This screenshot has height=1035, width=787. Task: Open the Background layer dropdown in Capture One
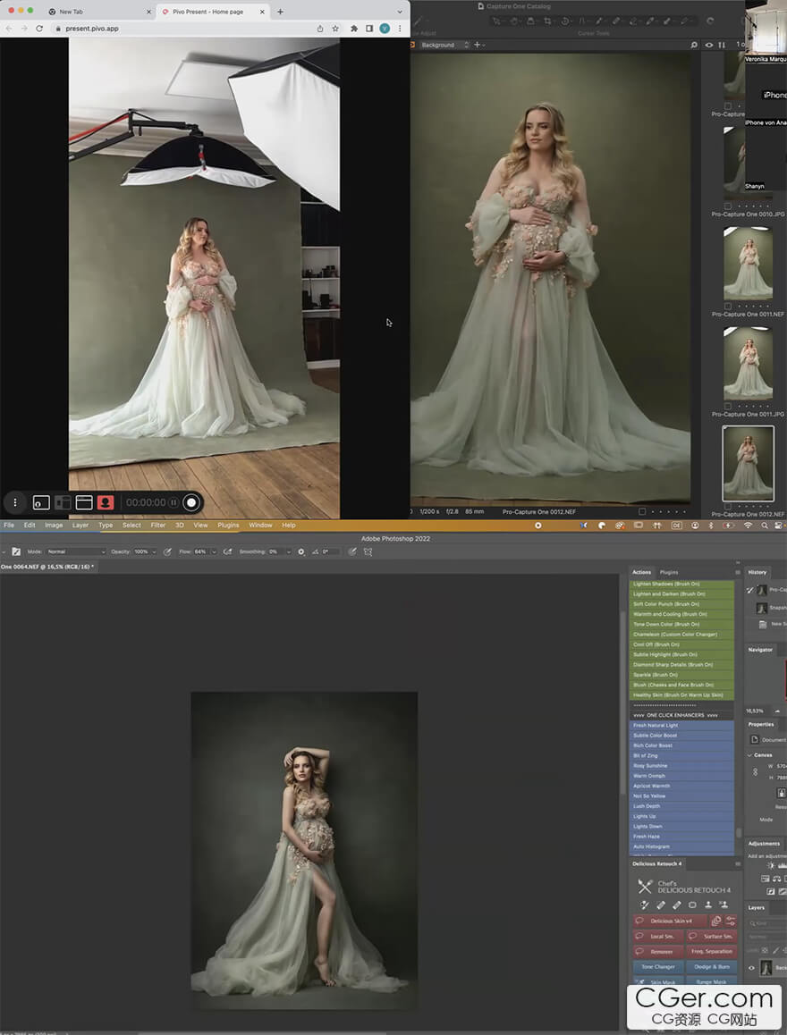(x=444, y=45)
